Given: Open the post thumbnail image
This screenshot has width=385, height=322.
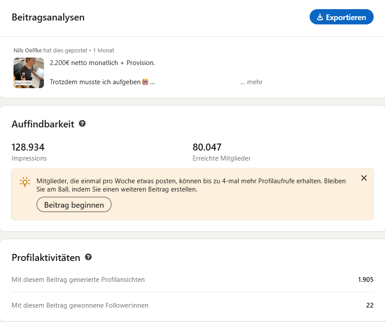Looking at the screenshot, I should click(29, 73).
